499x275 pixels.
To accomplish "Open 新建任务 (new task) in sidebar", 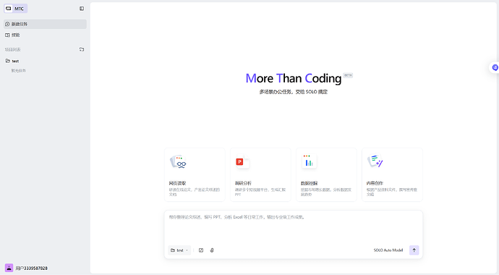I will (x=45, y=24).
